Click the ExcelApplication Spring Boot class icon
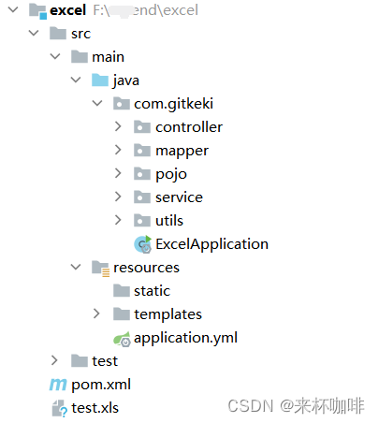The image size is (379, 423). click(143, 244)
